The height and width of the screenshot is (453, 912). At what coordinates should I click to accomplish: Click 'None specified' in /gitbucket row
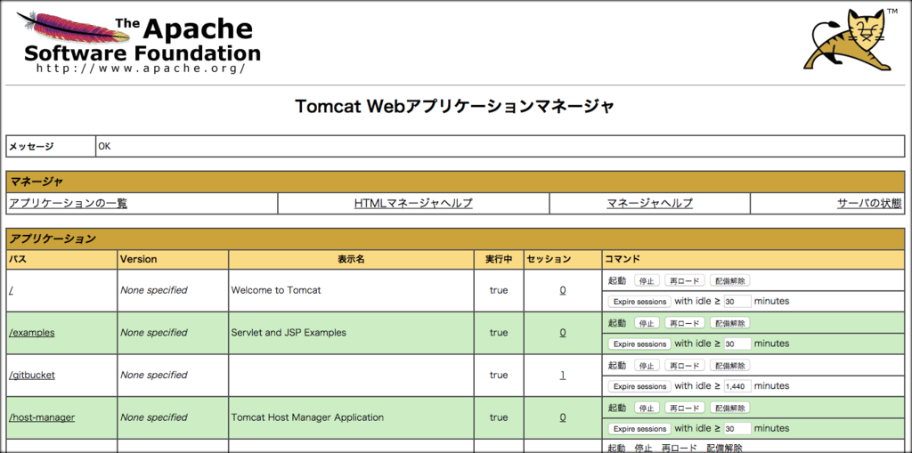(153, 375)
